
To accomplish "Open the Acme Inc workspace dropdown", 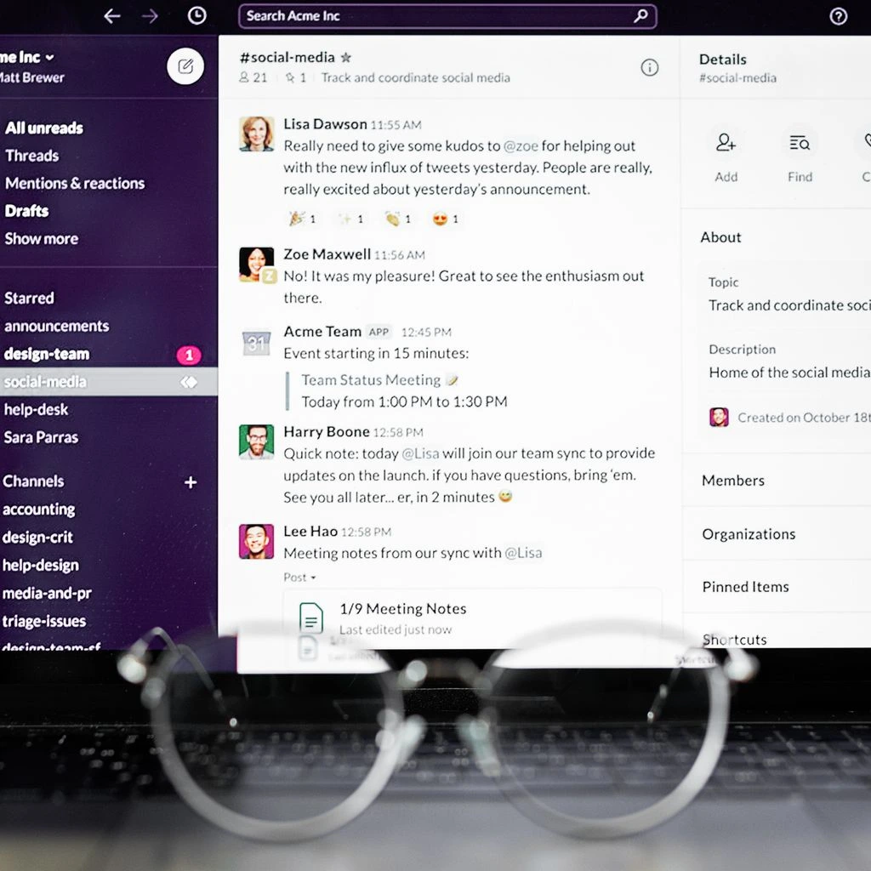I will [26, 57].
